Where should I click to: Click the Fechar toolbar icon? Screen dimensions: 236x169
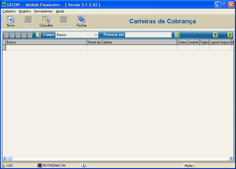coord(81,20)
